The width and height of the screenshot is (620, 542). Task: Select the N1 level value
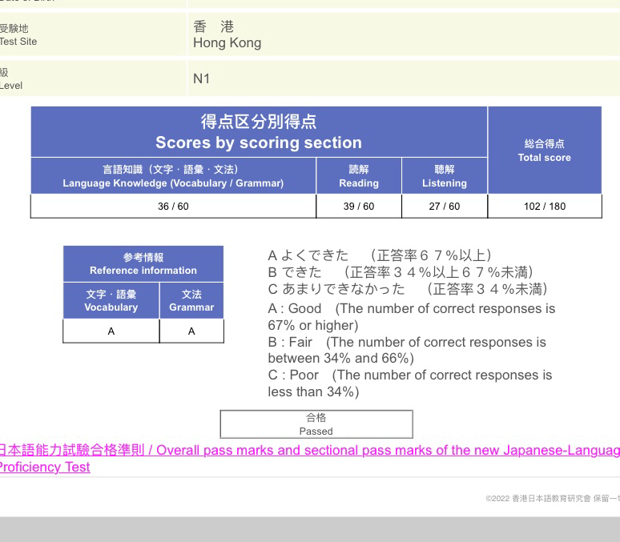201,78
